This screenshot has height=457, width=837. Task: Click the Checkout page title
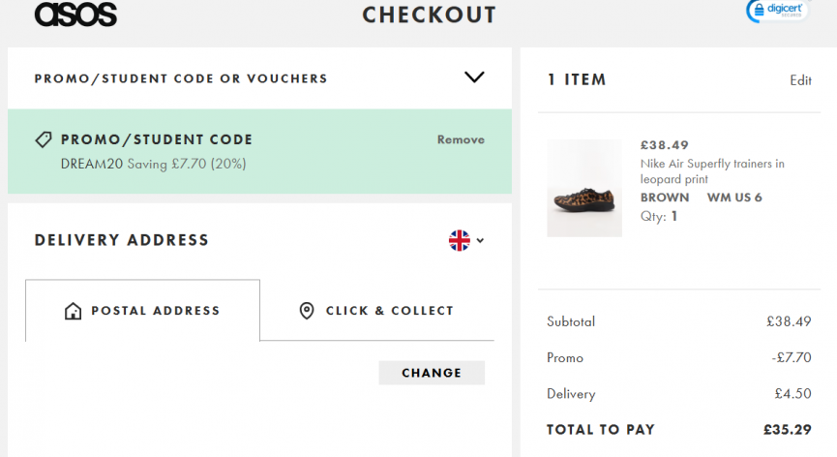pos(429,15)
